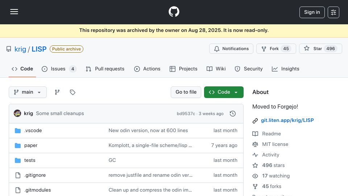348x196 pixels.
Task: Click the issues count badge 4
Action: [x=72, y=69]
